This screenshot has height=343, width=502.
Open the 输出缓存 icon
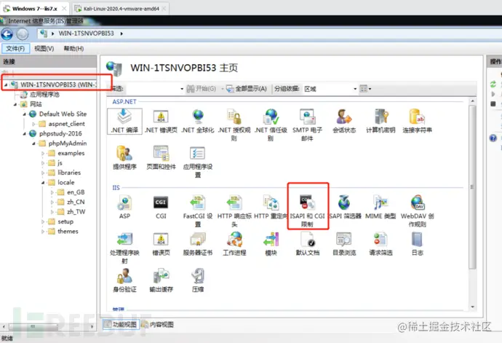161,280
